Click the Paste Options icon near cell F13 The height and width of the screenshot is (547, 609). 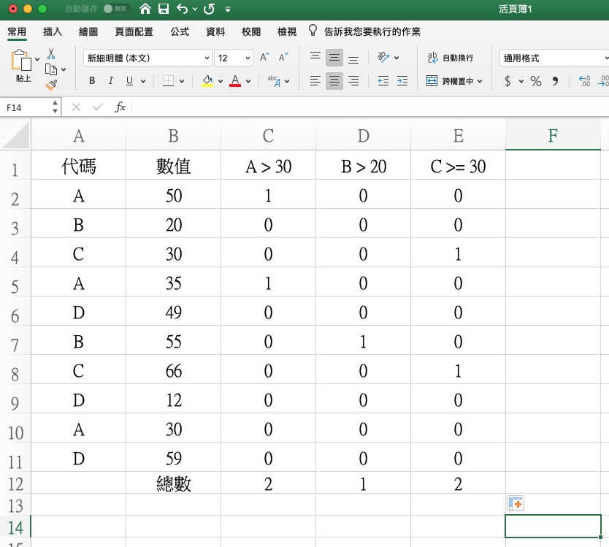point(516,504)
